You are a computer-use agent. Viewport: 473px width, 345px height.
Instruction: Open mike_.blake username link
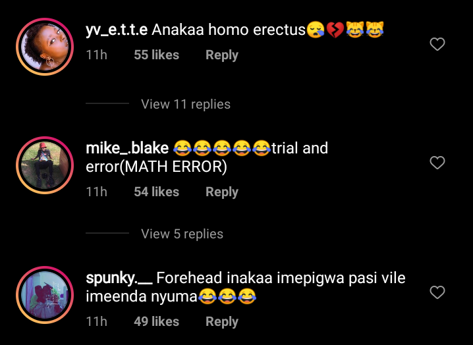(127, 148)
